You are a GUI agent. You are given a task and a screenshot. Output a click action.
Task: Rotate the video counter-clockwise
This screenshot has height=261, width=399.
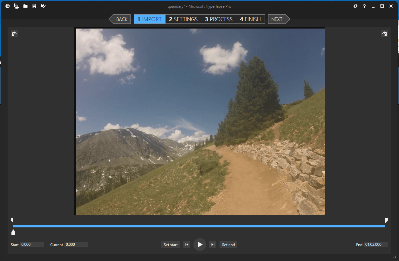pyautogui.click(x=14, y=34)
